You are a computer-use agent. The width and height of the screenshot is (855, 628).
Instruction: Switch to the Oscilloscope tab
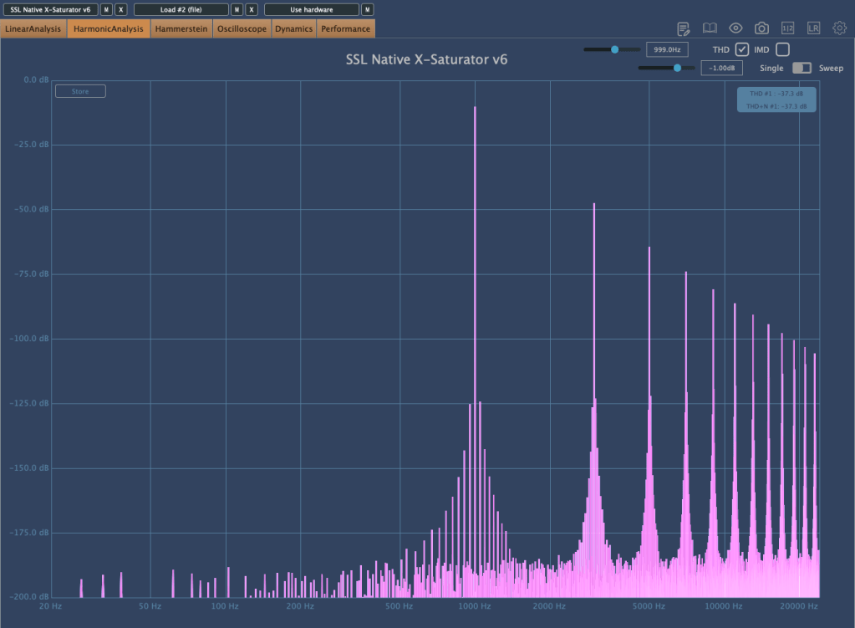pos(242,29)
